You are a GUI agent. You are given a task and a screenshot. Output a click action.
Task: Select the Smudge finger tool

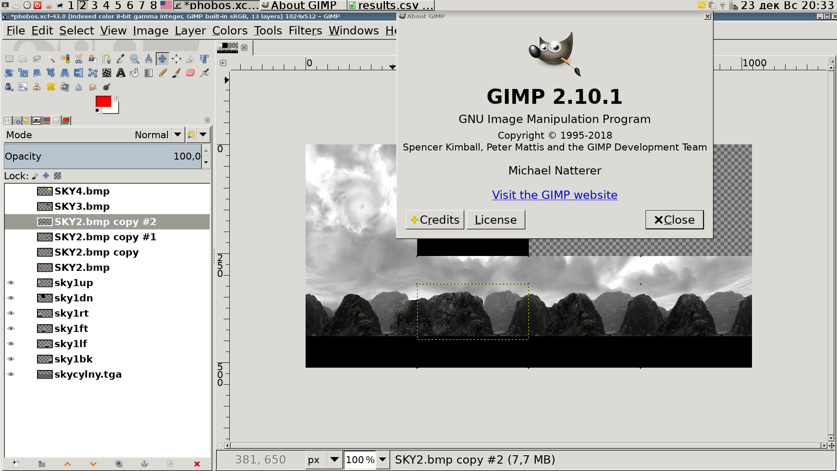(92, 87)
